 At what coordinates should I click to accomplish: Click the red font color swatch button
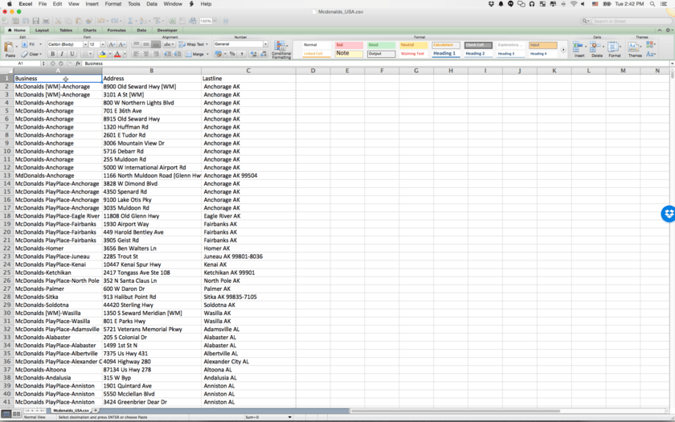pos(117,55)
